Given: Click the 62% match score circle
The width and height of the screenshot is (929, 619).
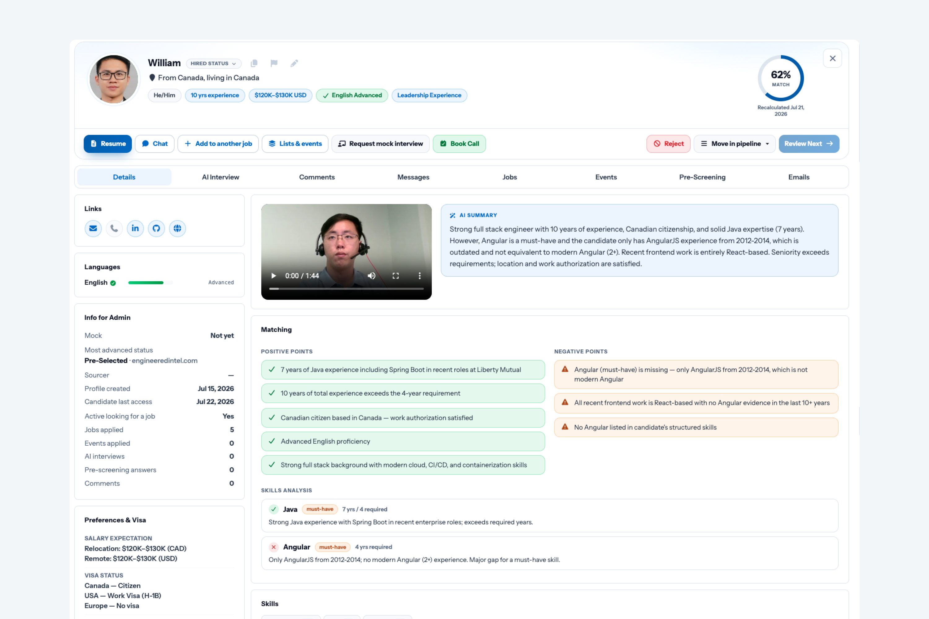Looking at the screenshot, I should (x=780, y=78).
